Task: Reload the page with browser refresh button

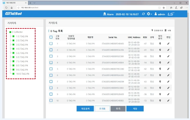Action: pyautogui.click(x=6, y=8)
